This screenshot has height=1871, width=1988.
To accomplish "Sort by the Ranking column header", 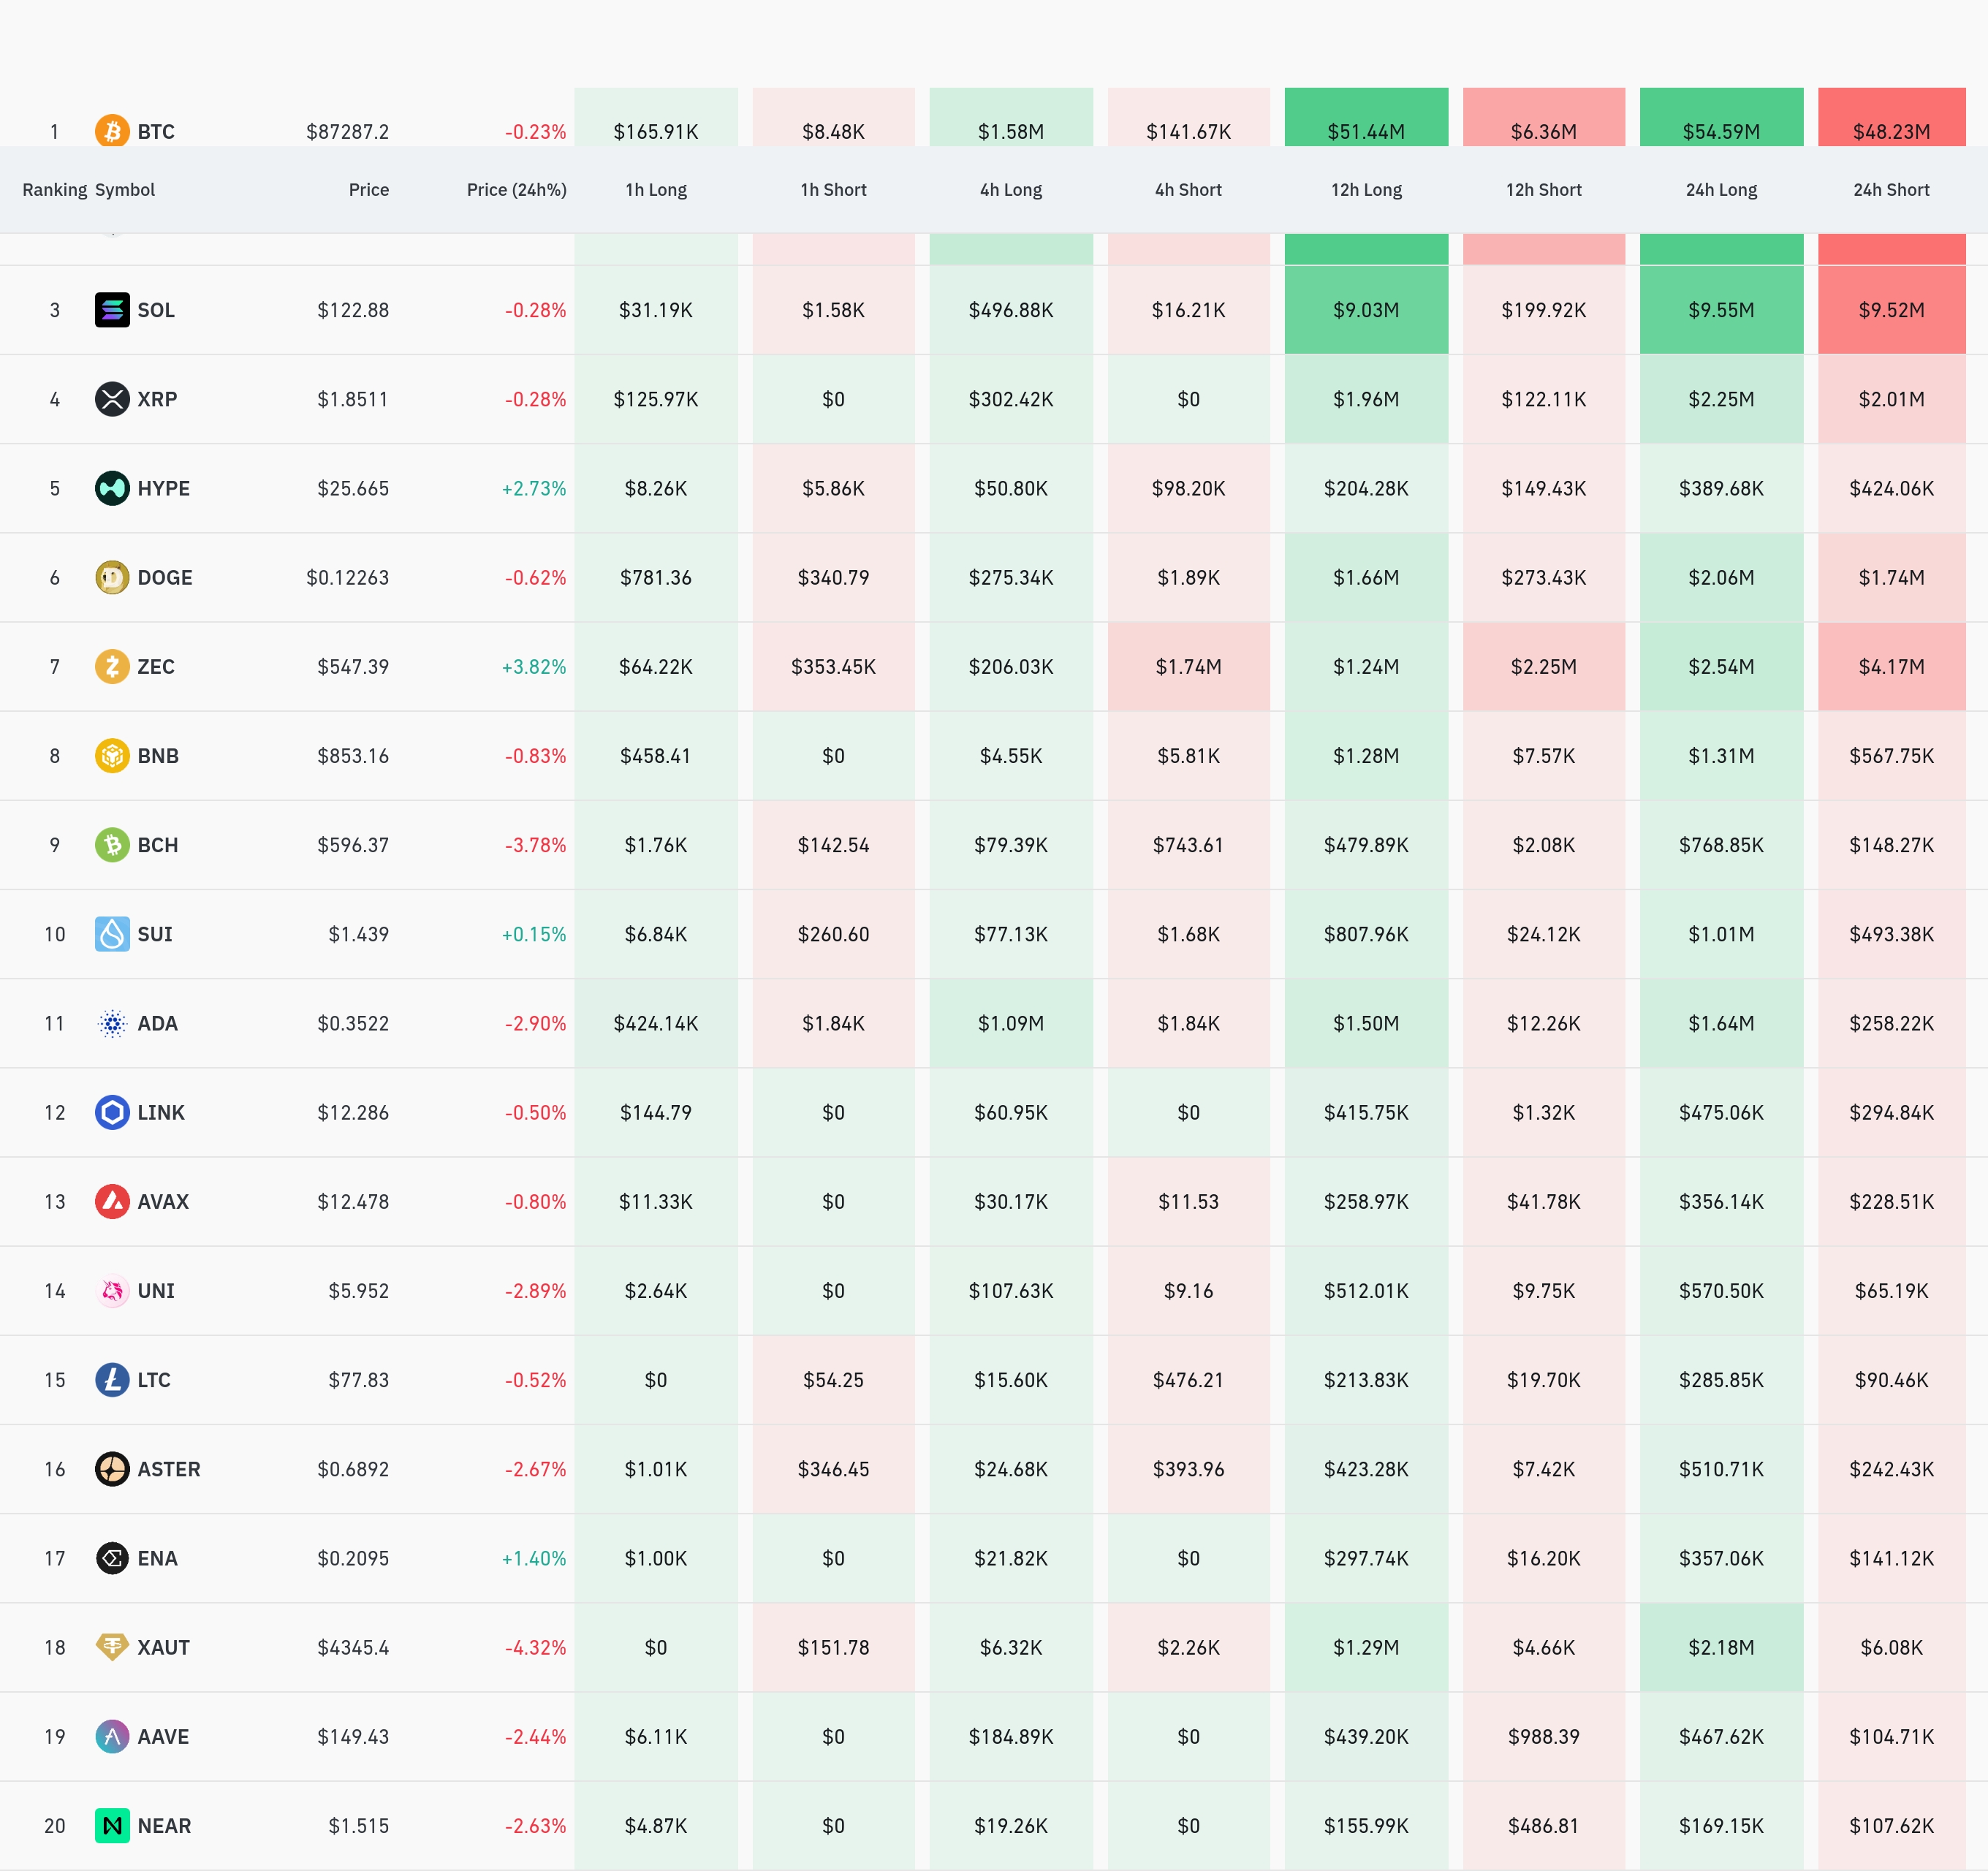I will coord(54,190).
